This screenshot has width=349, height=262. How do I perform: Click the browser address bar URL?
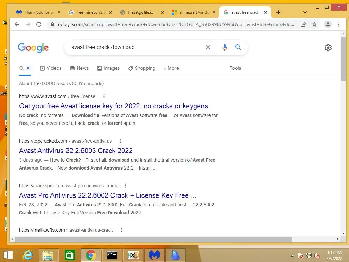pos(176,24)
